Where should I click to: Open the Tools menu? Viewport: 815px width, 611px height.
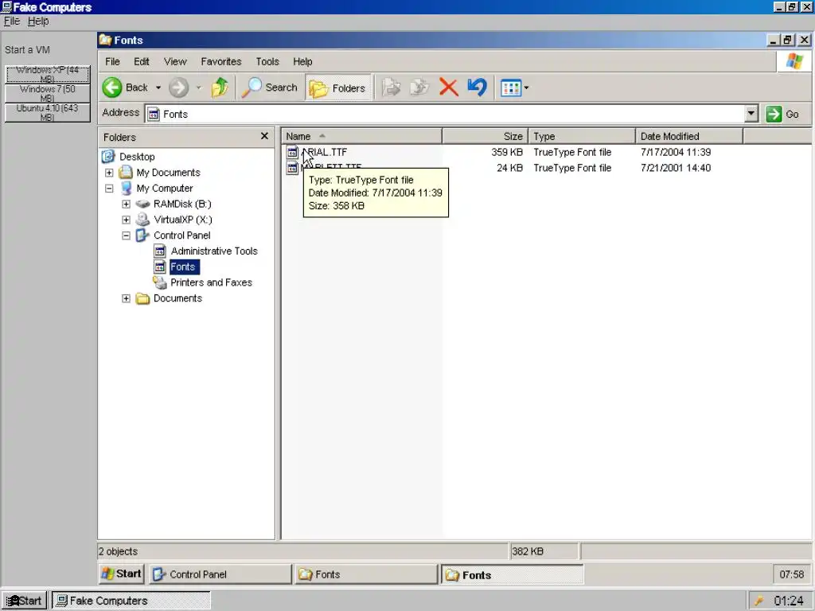(267, 61)
